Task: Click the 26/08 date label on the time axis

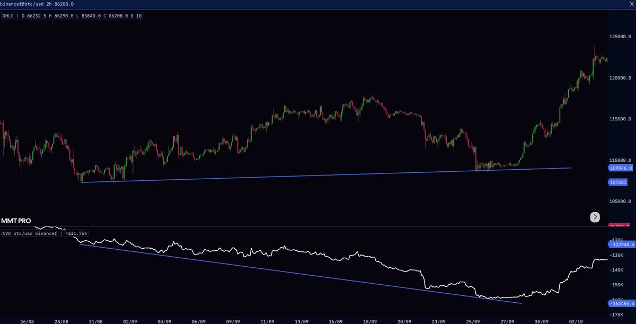Action: point(28,320)
